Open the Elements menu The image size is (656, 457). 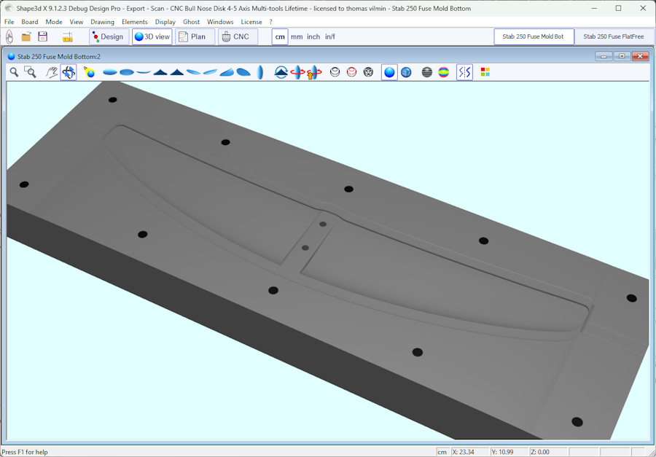point(134,22)
